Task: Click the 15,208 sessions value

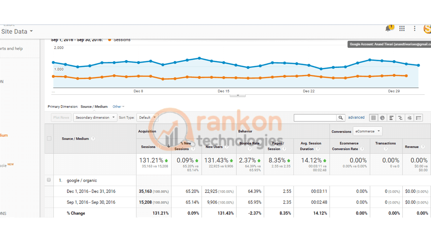Action: coord(145,202)
